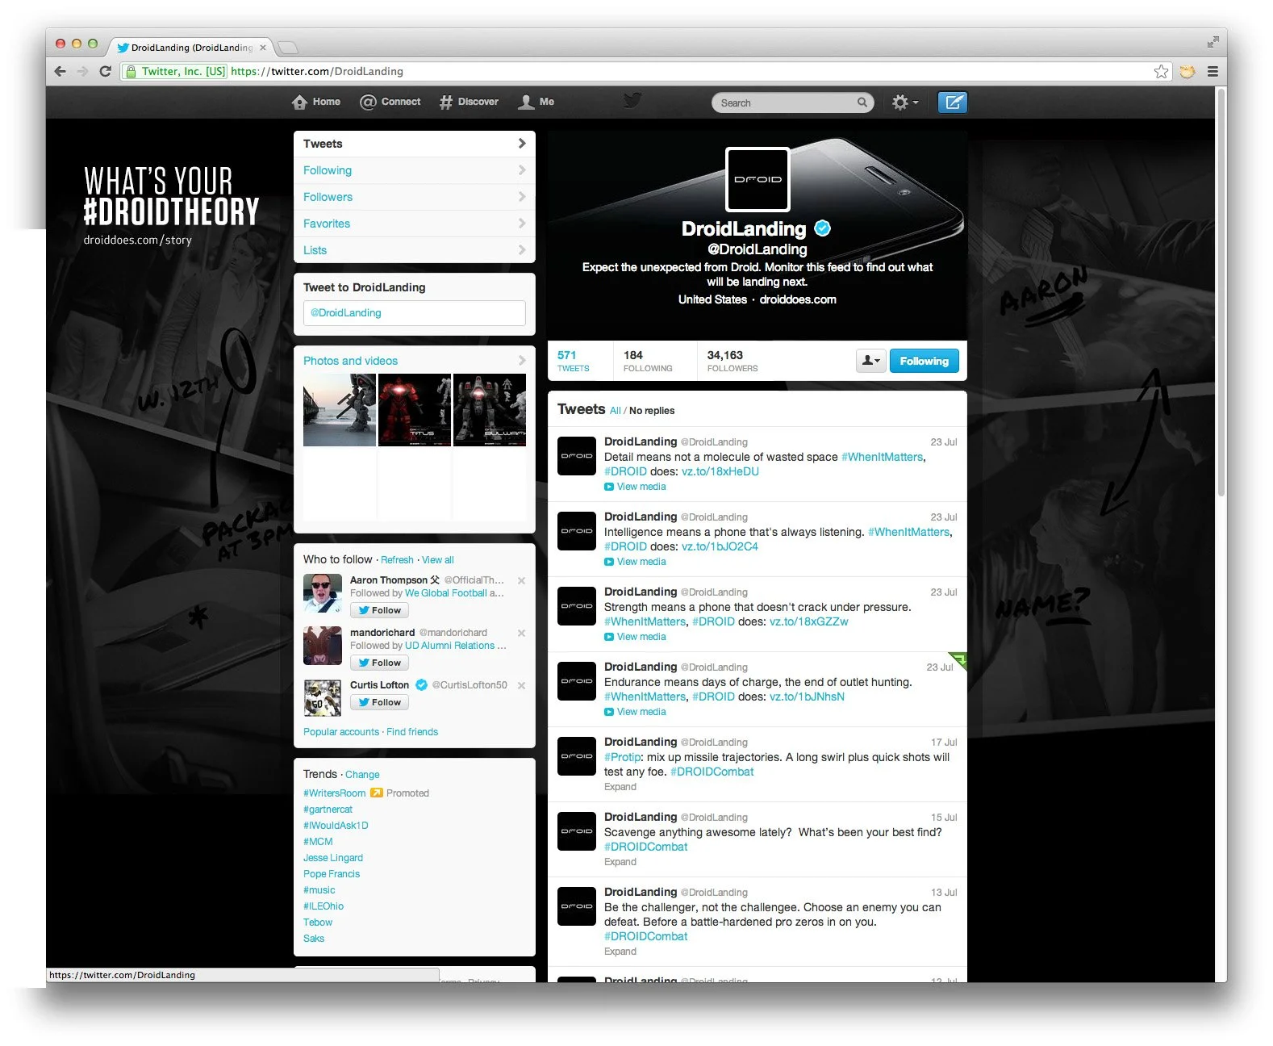Click the search magnifier icon

pos(862,103)
